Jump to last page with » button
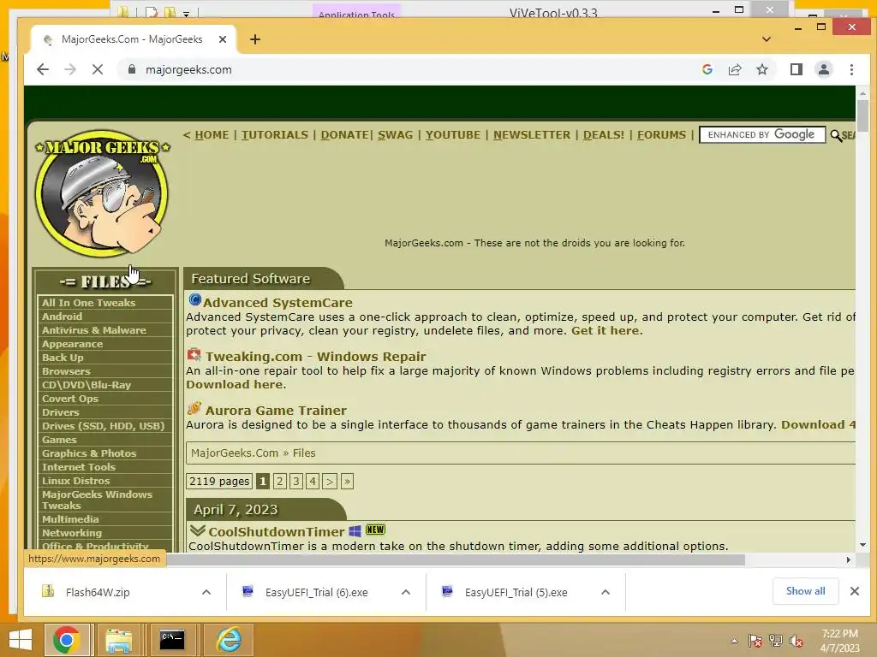 347,481
